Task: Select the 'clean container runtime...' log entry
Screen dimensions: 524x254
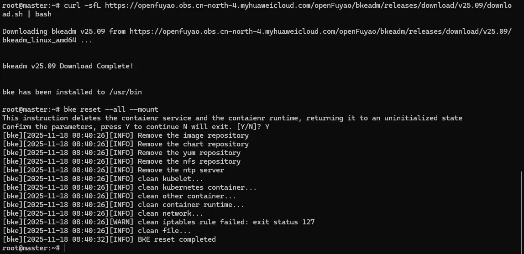Action: coord(191,205)
